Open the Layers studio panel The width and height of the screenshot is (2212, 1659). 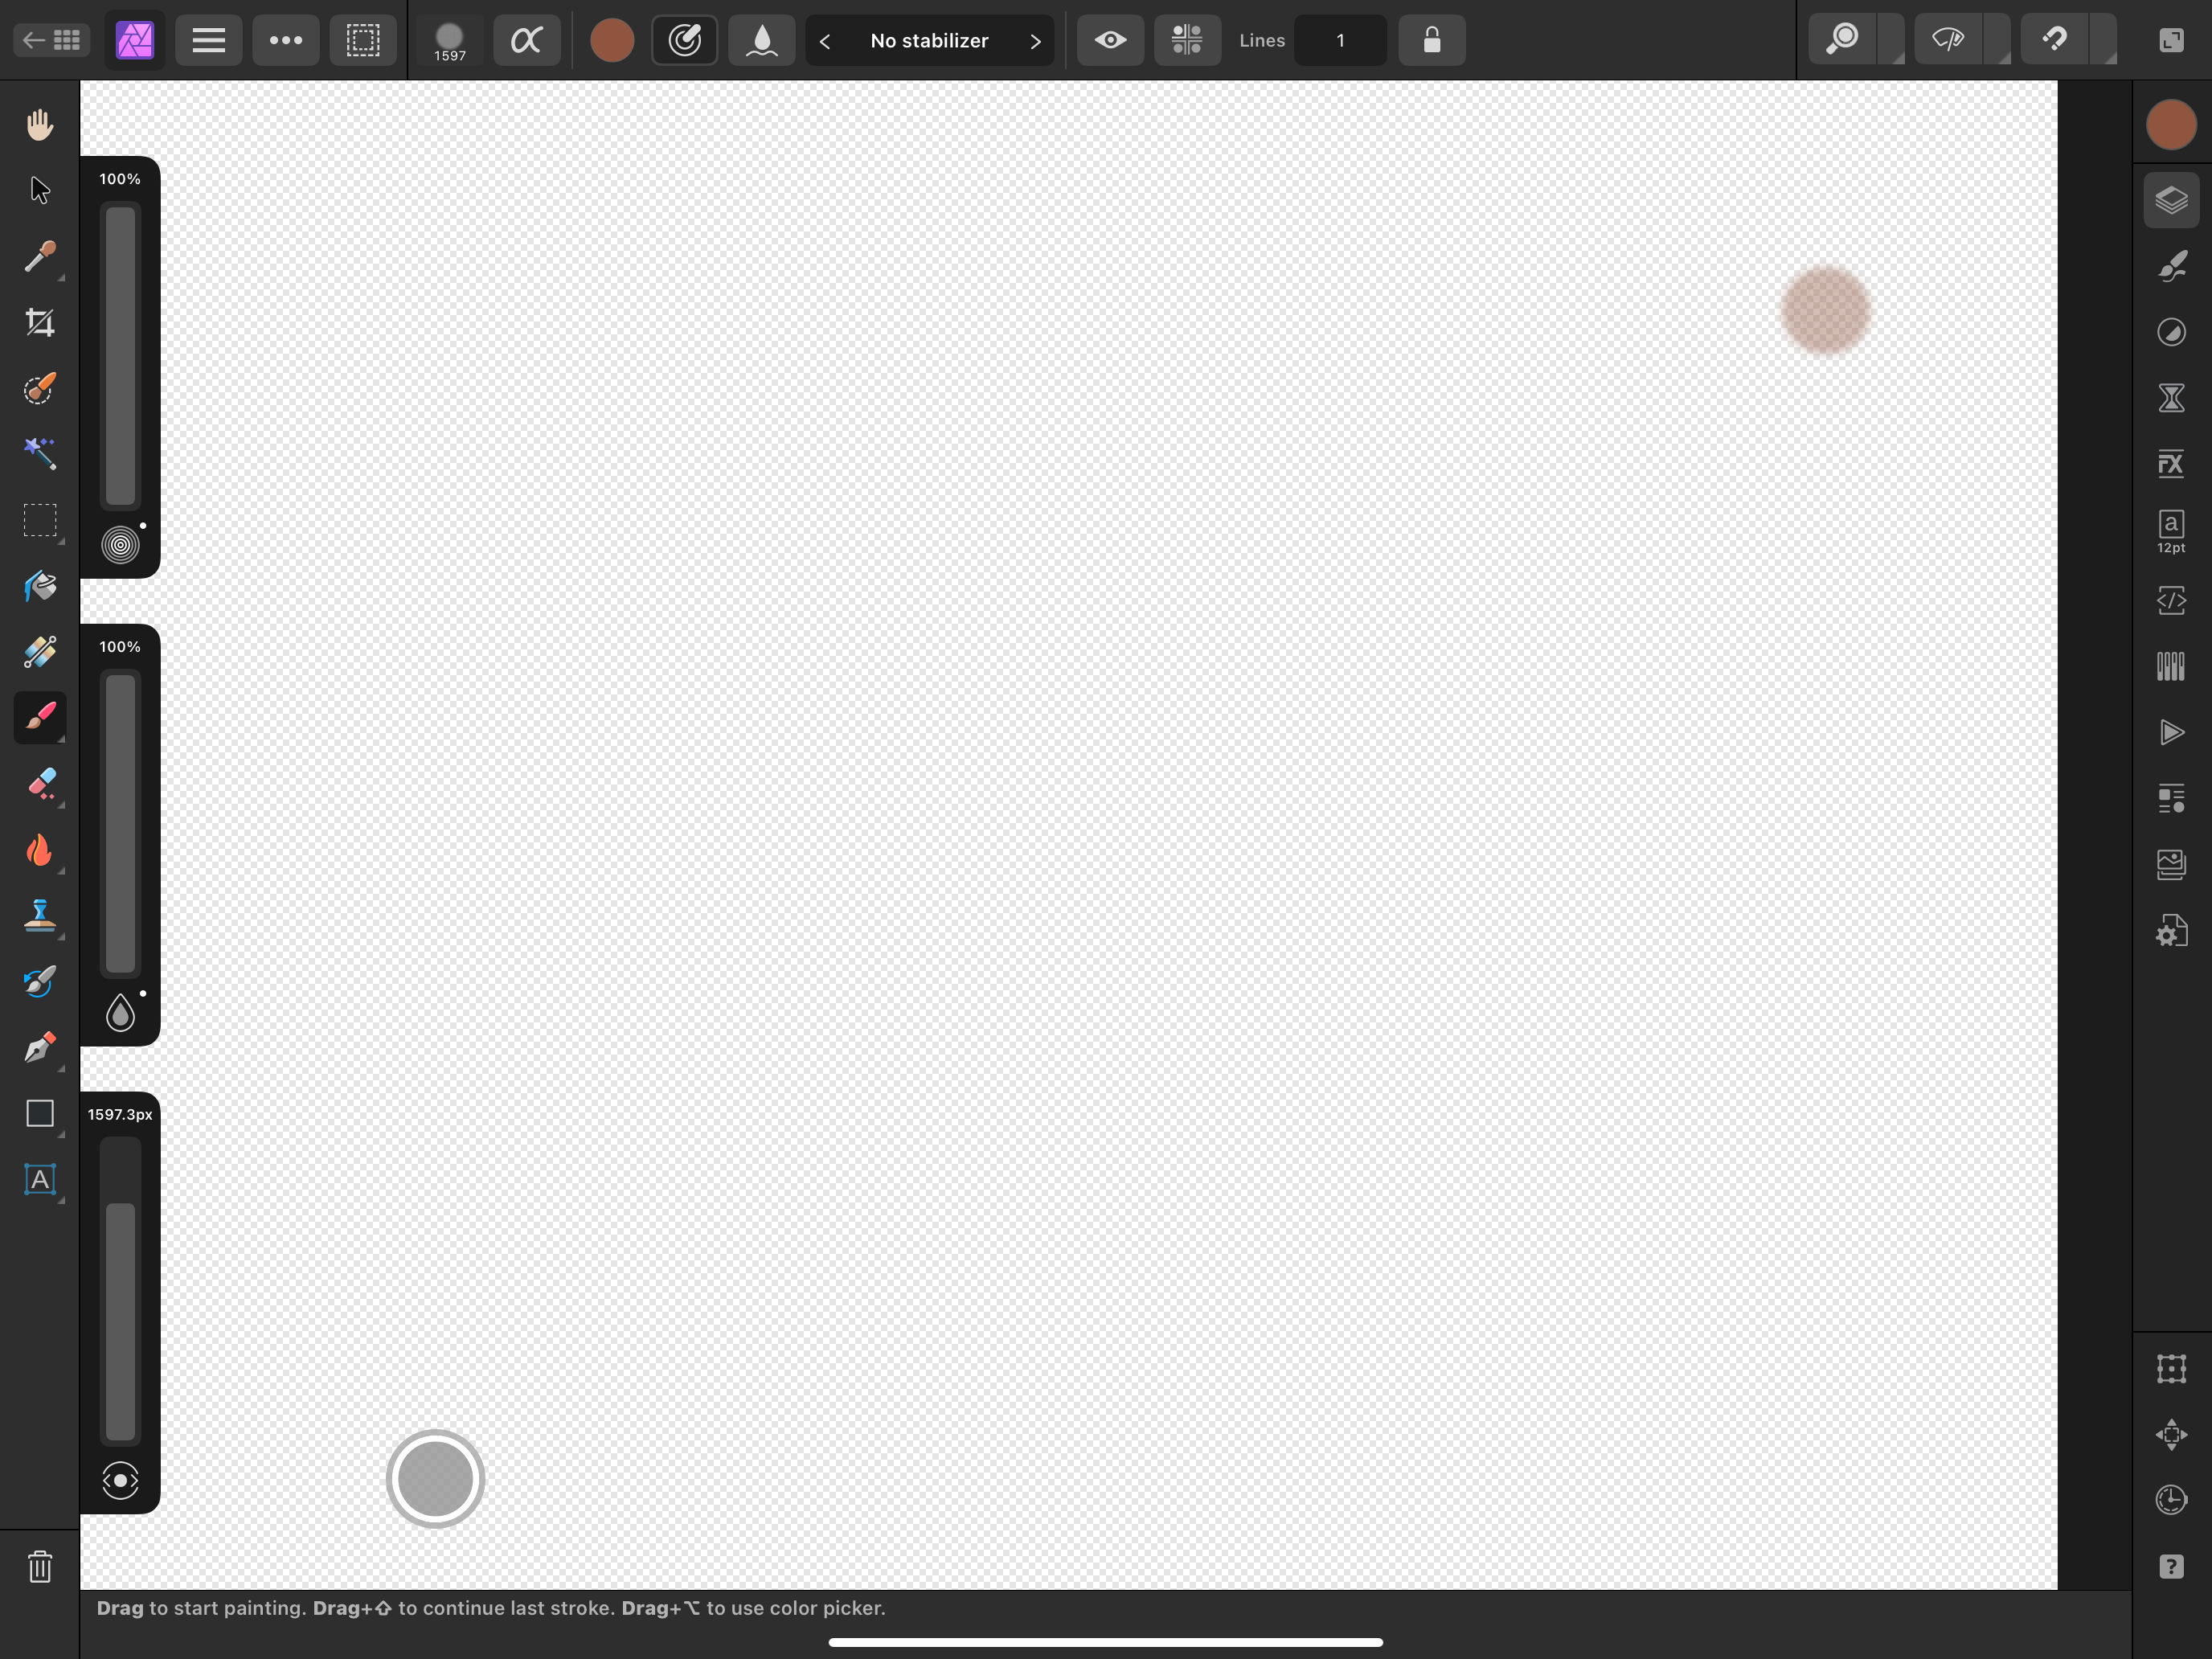tap(2171, 200)
